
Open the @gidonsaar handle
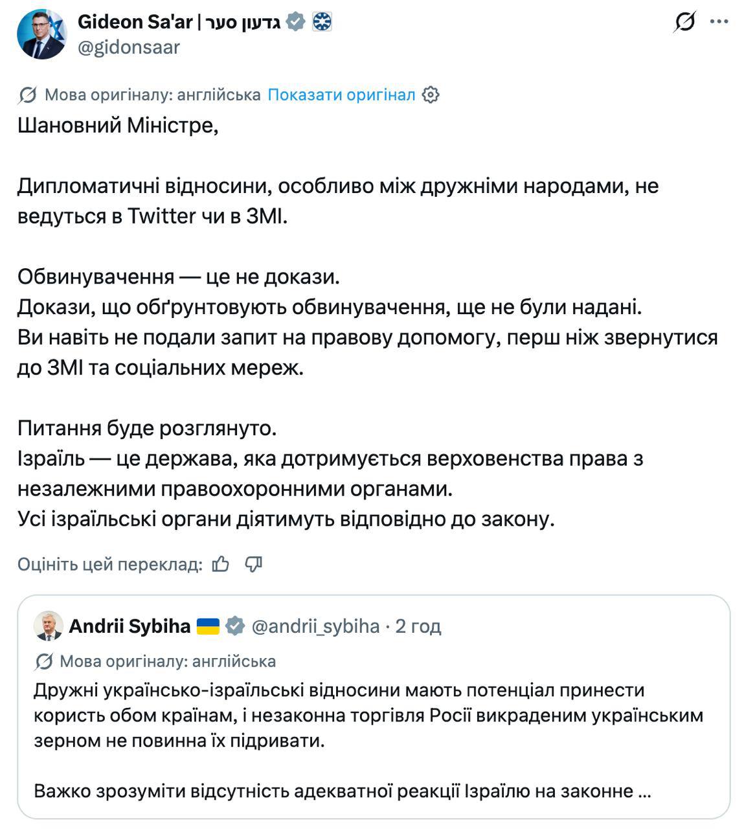coord(129,47)
